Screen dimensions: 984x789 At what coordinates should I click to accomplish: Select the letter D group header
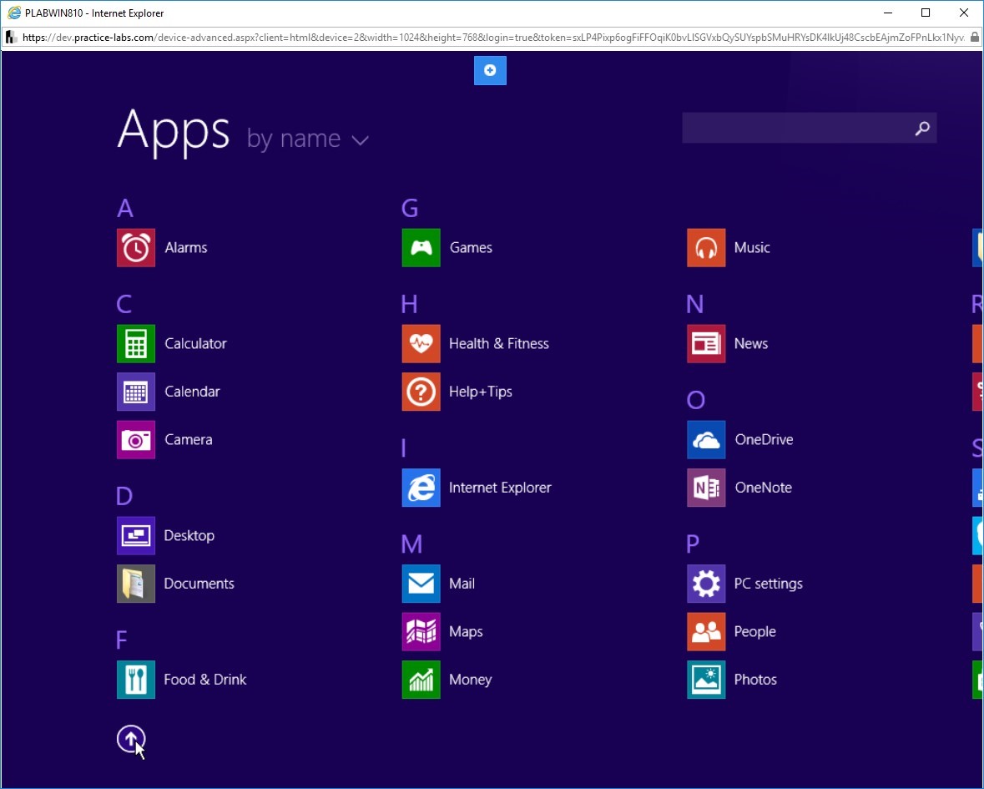click(124, 497)
